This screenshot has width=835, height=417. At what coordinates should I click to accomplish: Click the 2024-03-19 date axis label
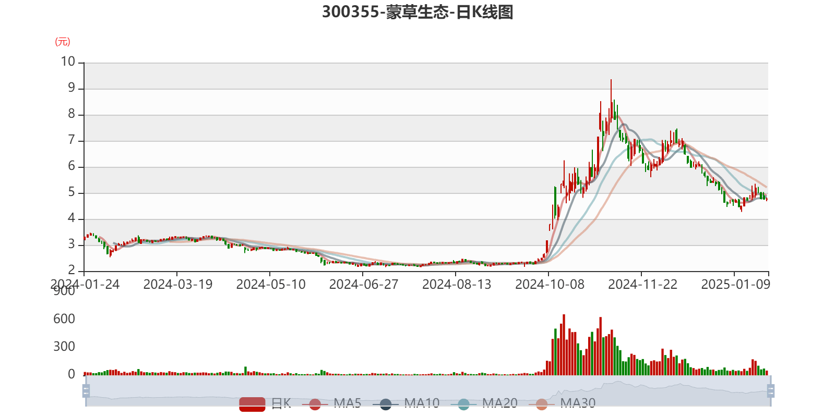click(x=177, y=284)
